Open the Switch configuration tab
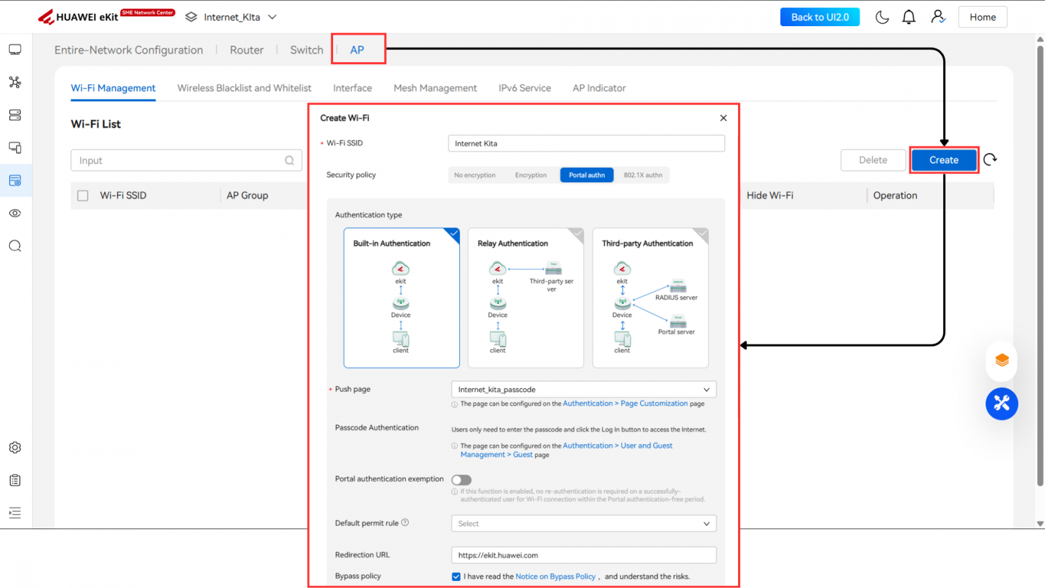Viewport: 1045px width, 588px height. click(306, 50)
